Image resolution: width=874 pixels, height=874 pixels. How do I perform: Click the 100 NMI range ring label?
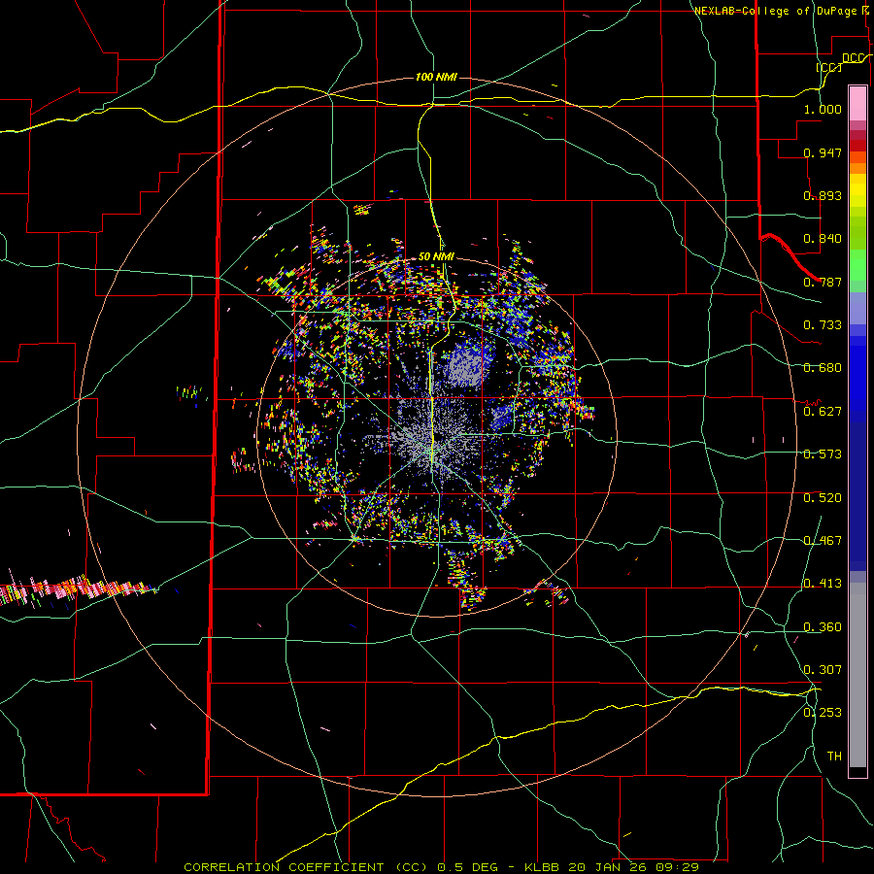point(436,77)
